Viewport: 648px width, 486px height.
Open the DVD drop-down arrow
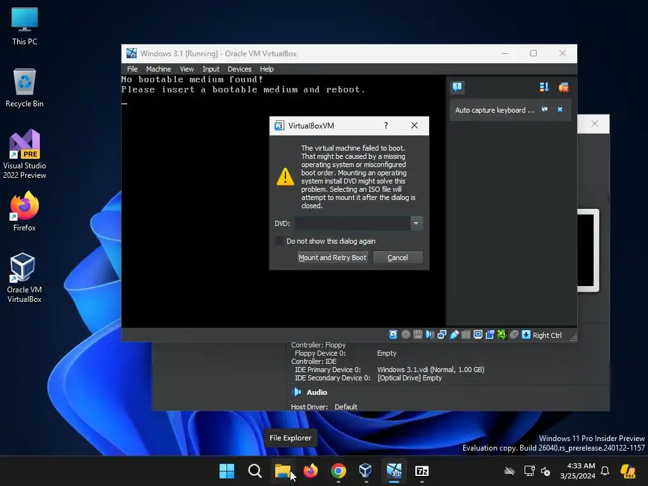(416, 223)
